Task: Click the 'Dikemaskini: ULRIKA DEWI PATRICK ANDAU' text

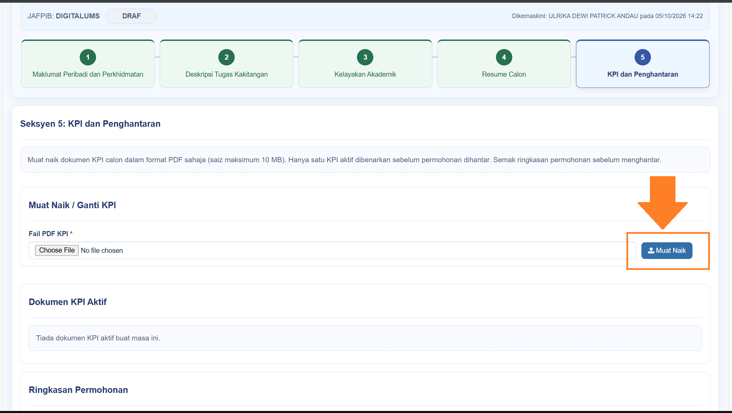Action: point(575,16)
